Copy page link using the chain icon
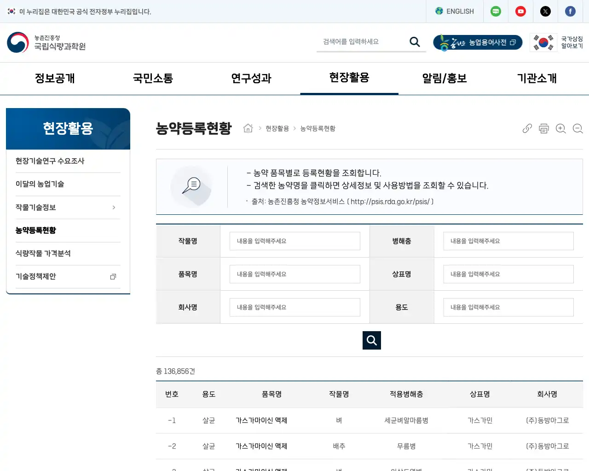589x471 pixels. [x=527, y=129]
